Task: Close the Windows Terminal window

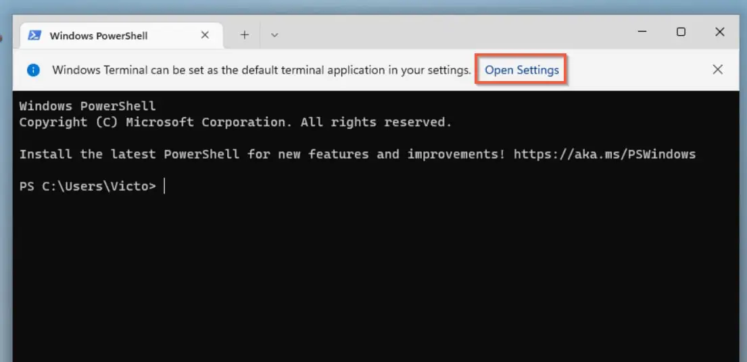Action: (720, 32)
